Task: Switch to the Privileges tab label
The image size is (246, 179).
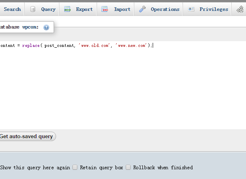Action: tap(214, 9)
